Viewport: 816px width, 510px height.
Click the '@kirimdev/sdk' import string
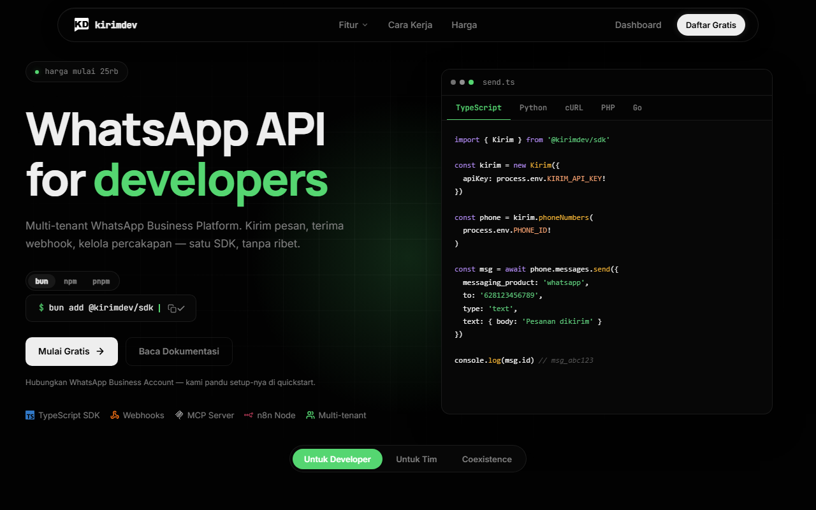[x=578, y=139]
